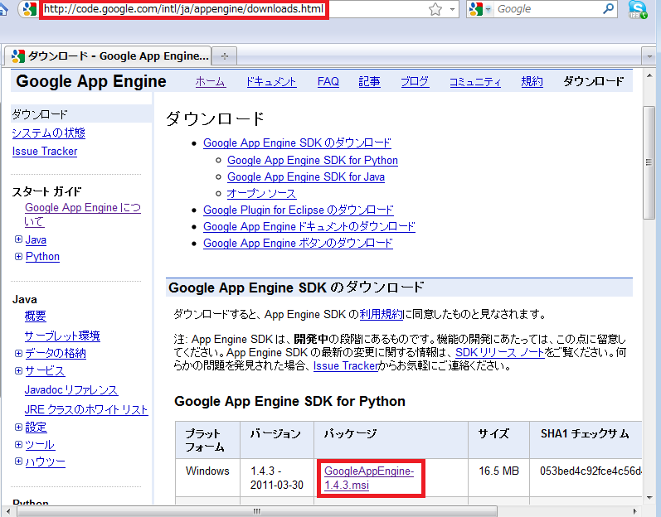Screen dimensions: 661x517
Task: Open Google App Engine について link
Action: [x=83, y=215]
